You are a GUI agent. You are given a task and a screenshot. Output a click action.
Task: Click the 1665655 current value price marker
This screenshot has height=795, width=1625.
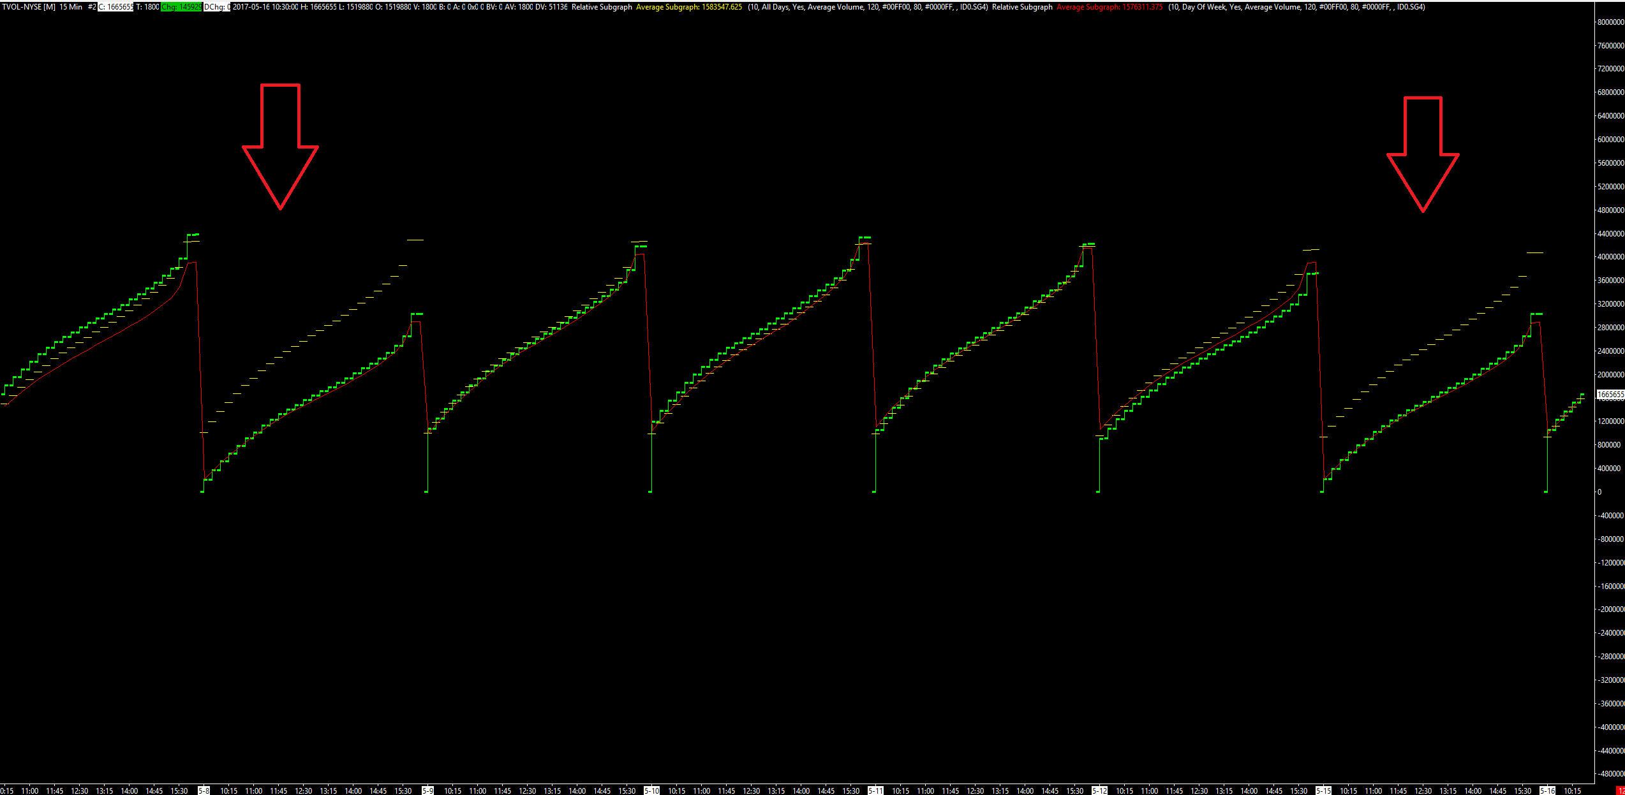[x=1610, y=395]
